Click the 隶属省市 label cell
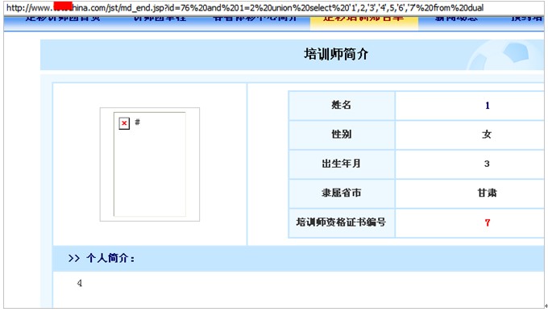The height and width of the screenshot is (312, 548). coord(342,193)
